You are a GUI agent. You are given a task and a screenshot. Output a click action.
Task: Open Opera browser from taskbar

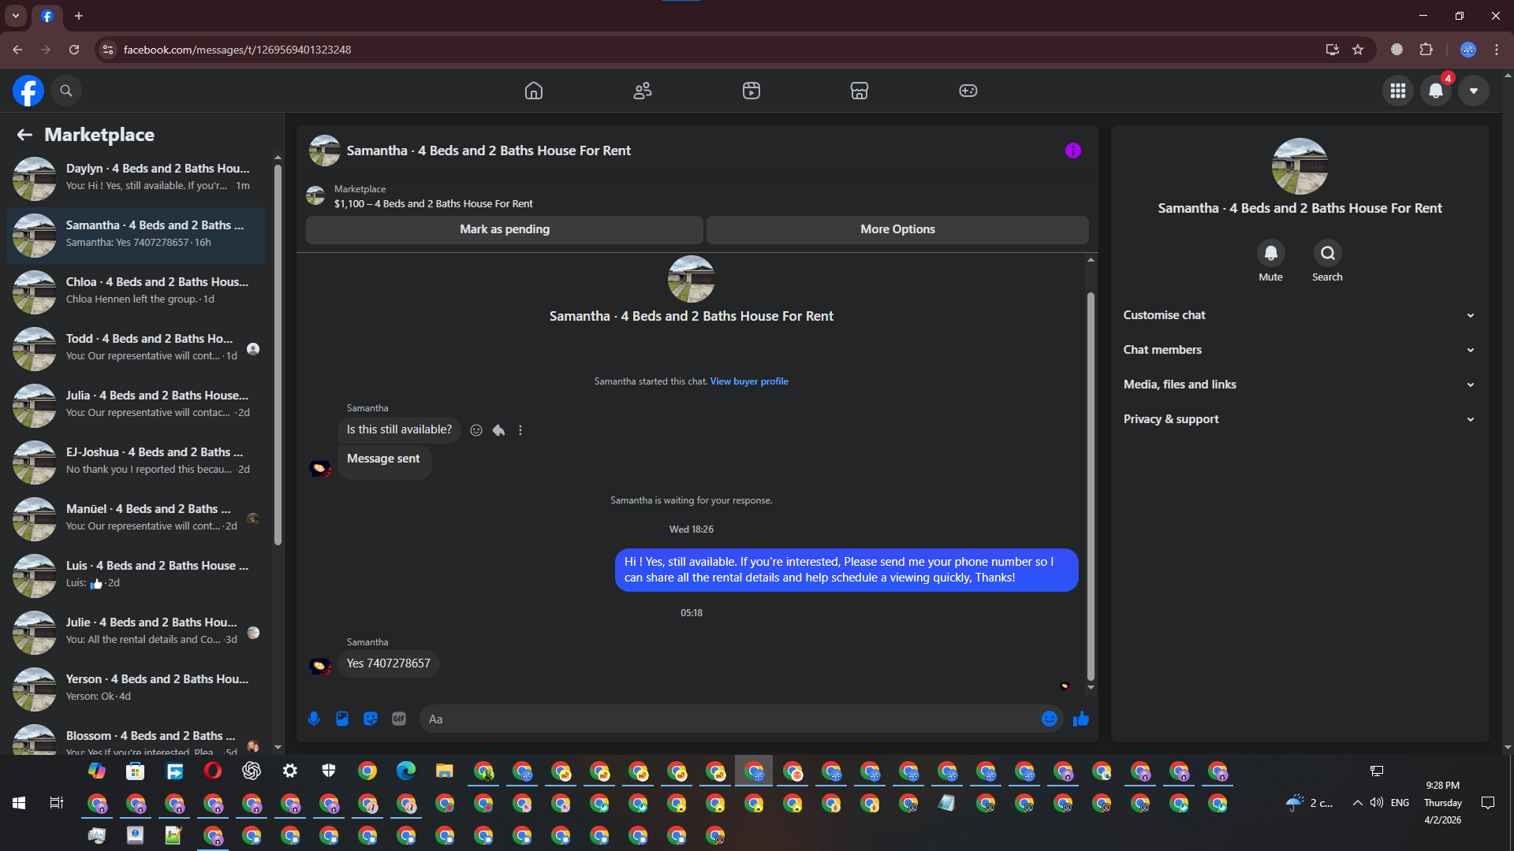tap(213, 771)
